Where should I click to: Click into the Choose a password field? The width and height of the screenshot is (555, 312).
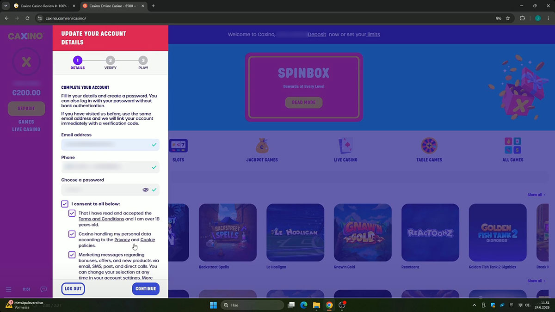pyautogui.click(x=110, y=190)
